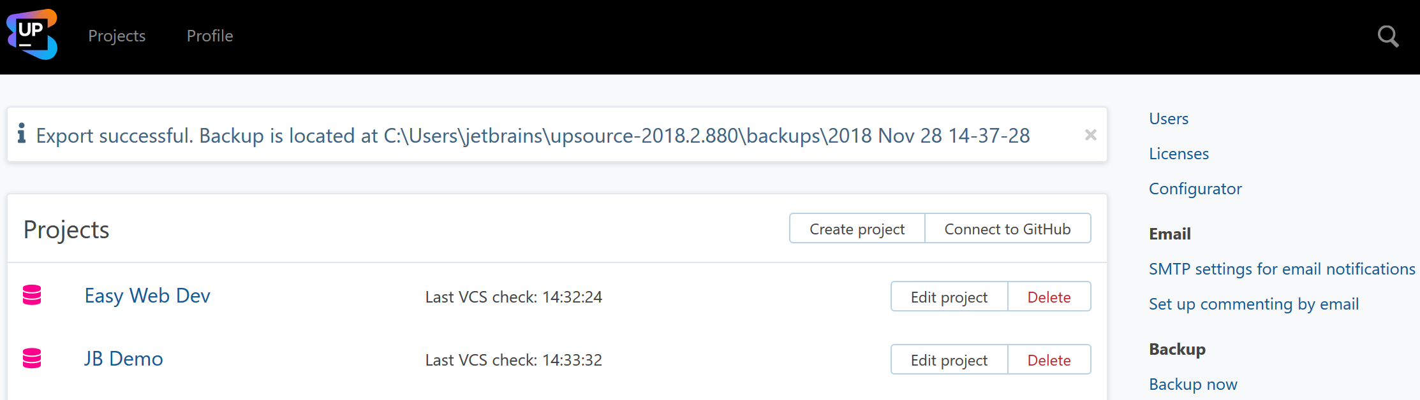Dismiss the export successful notification

tap(1090, 134)
